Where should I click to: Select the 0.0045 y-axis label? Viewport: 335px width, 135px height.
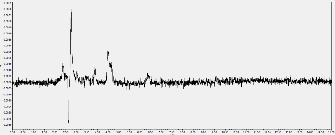tap(7, 28)
